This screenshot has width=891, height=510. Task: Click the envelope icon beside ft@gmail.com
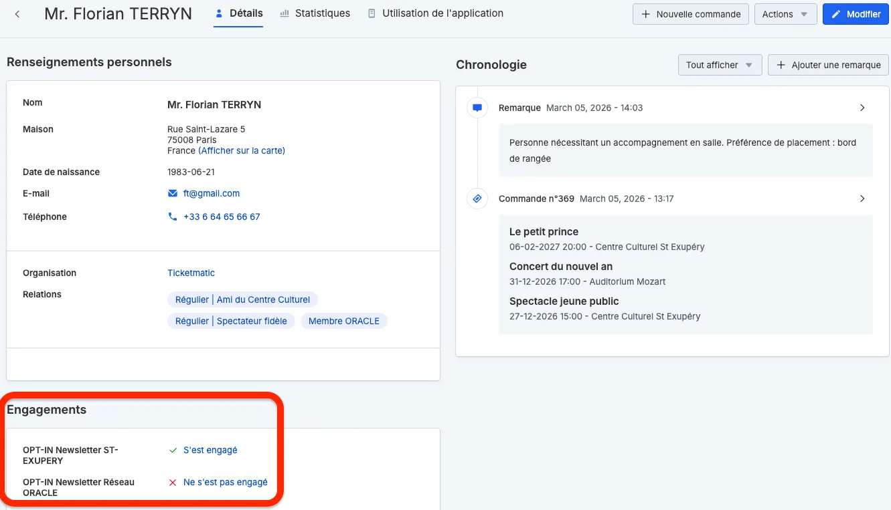pos(173,194)
